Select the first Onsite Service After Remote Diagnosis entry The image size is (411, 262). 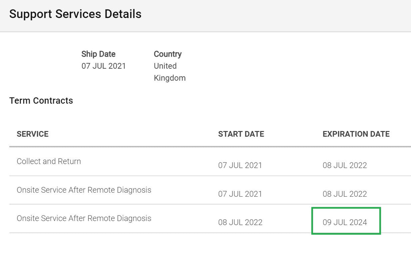(x=84, y=190)
